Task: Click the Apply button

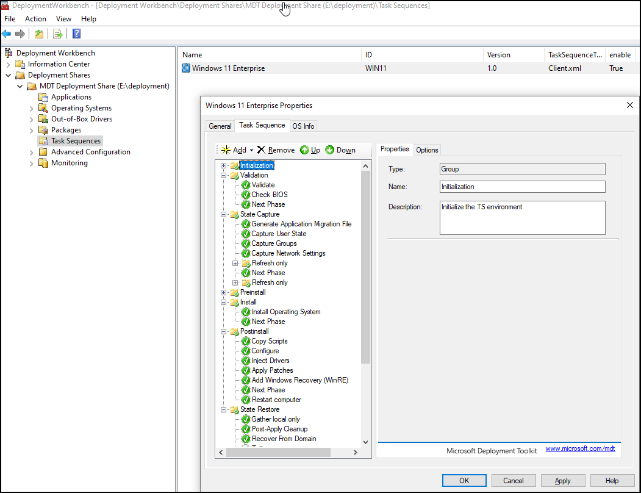Action: pos(562,480)
